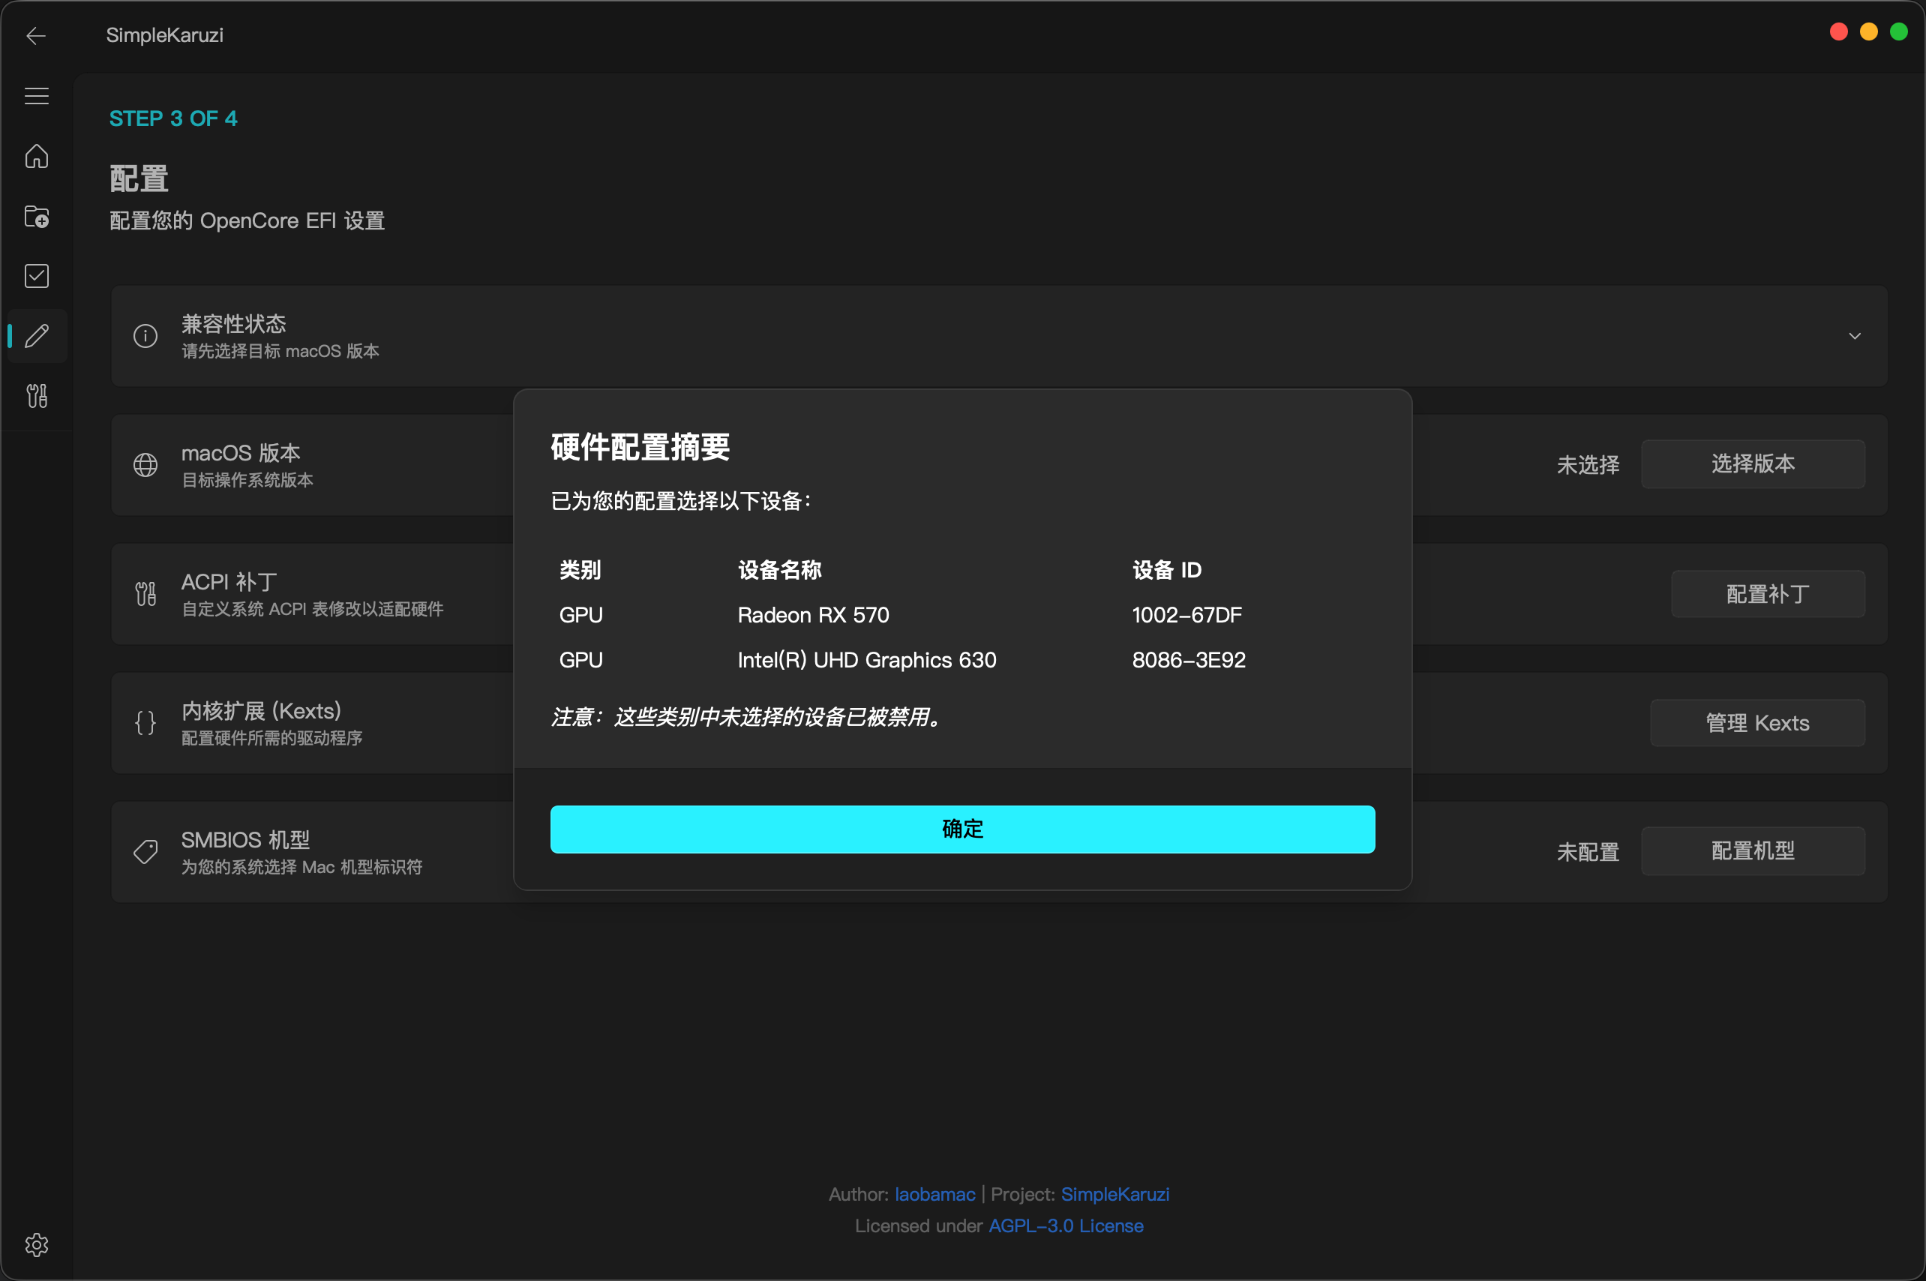Expand the 兼容性状态 chevron
The width and height of the screenshot is (1926, 1281).
[1854, 336]
